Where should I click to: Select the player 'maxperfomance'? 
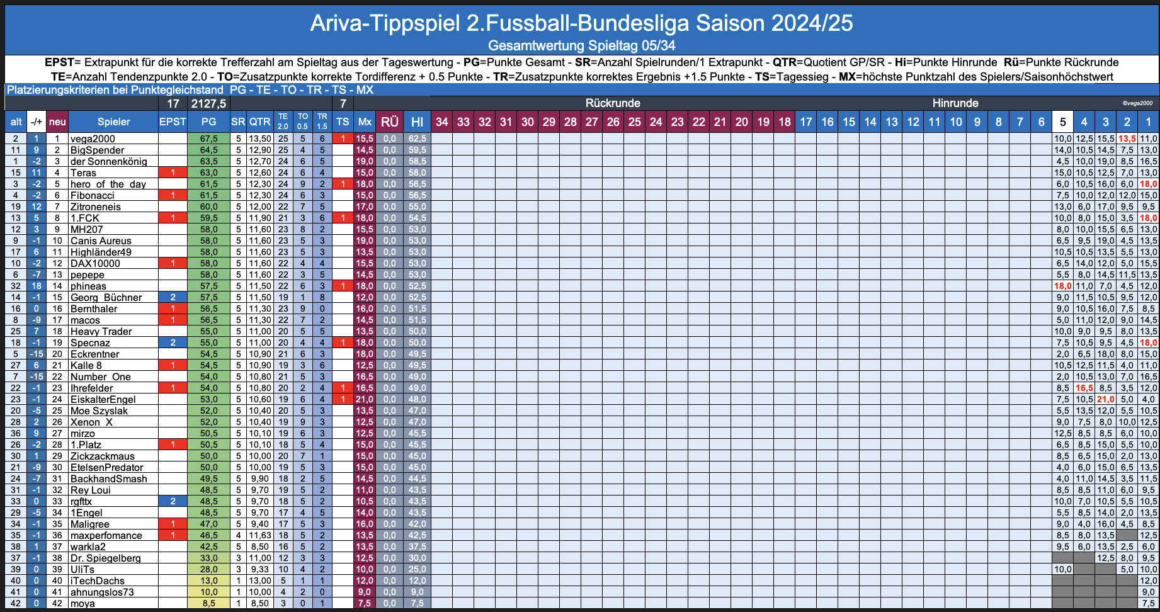pos(106,535)
